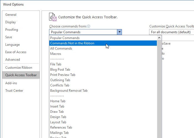The height and width of the screenshot is (138, 194).
Task: Select the Mailings Tab entry
Action: 59,133
